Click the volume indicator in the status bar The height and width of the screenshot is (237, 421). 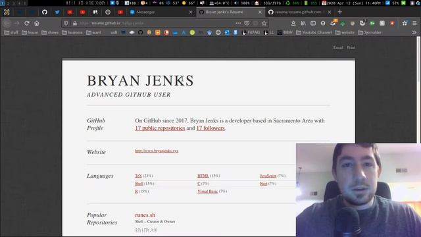pos(243,3)
